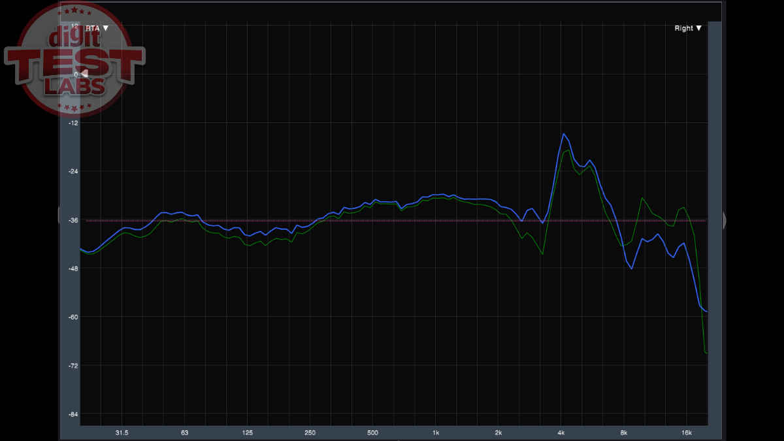Click the 31.5 Hz frequency axis label
The image size is (784, 441).
(122, 433)
